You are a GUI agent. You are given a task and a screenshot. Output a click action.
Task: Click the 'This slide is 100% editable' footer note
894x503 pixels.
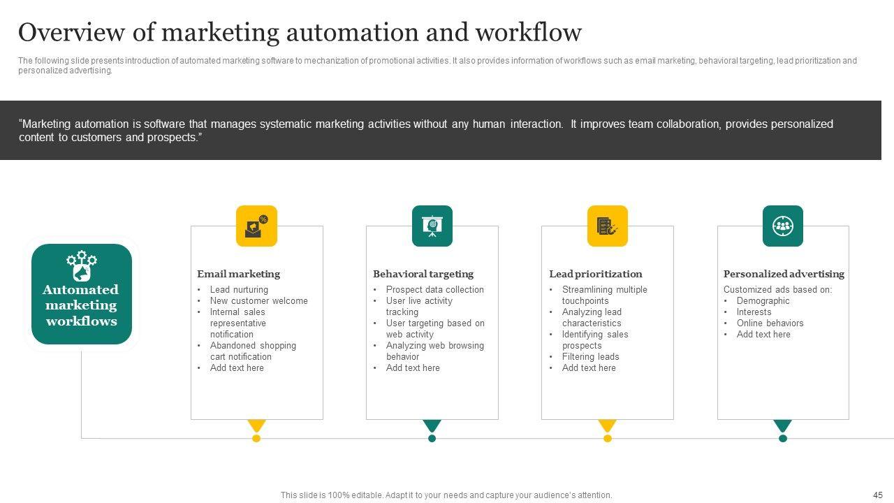coord(446,495)
